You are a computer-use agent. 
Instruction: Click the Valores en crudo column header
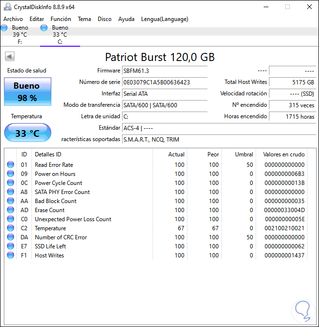[x=282, y=154]
